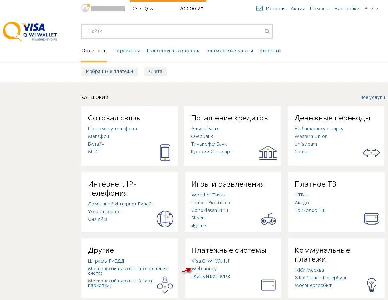Open the Погашение кредитов heading

(x=229, y=118)
